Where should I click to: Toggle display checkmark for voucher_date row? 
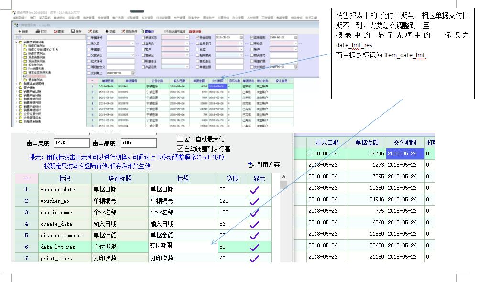(254, 190)
